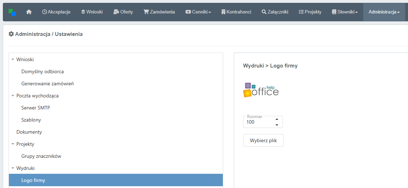Open the Cenniki dropdown menu
Screen dimensions: 408x188
point(198,12)
